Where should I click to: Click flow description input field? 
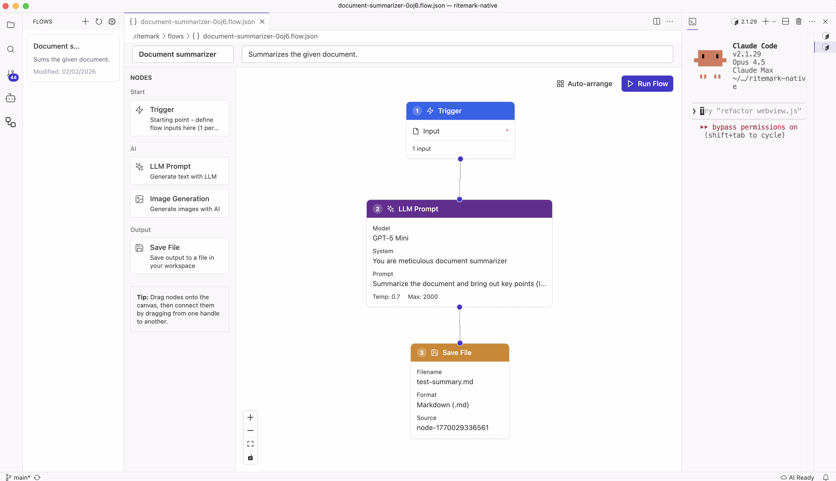pyautogui.click(x=457, y=54)
